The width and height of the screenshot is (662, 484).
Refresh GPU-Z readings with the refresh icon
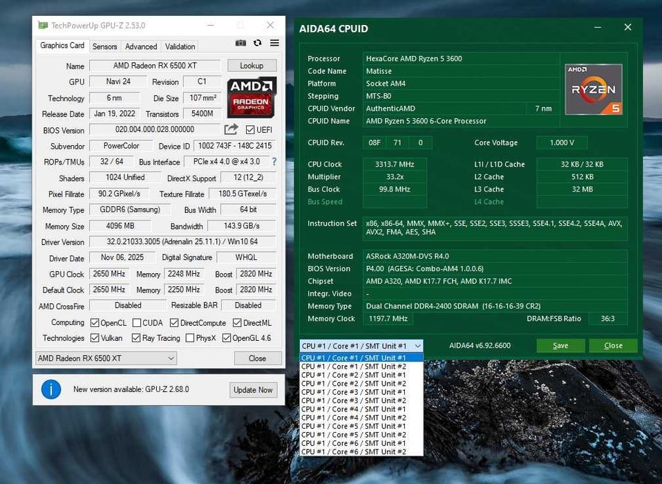point(258,43)
